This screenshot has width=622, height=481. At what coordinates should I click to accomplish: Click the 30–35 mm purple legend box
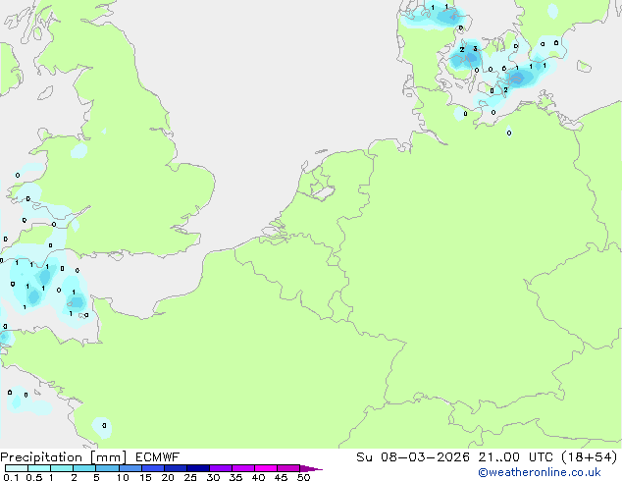click(220, 468)
